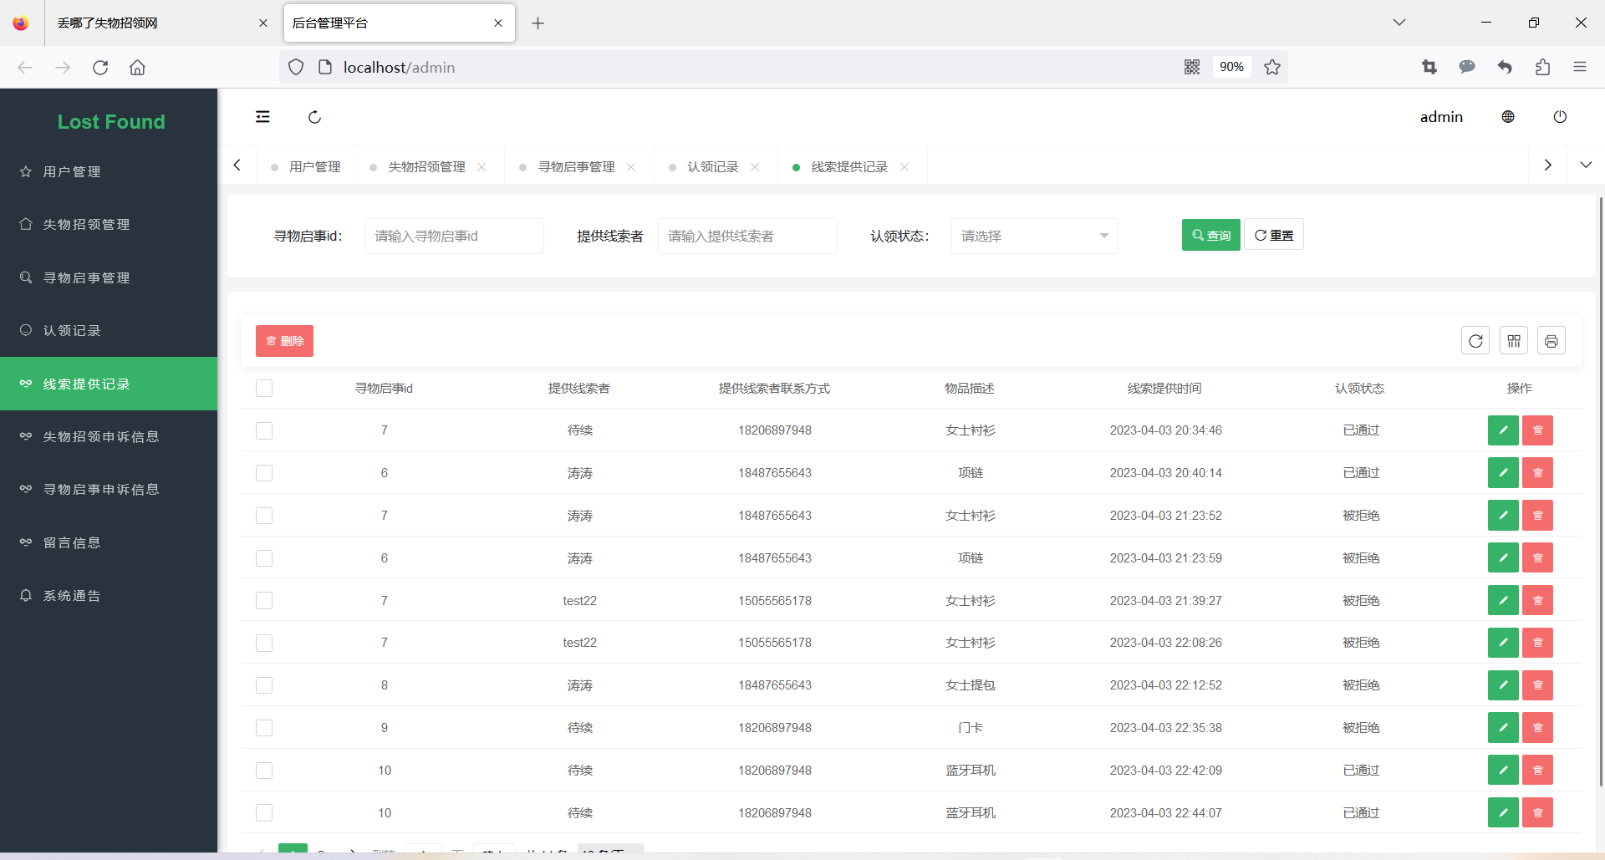This screenshot has height=860, width=1605.
Task: Check the row dated 2023-04-03 21:23:52
Action: (264, 516)
